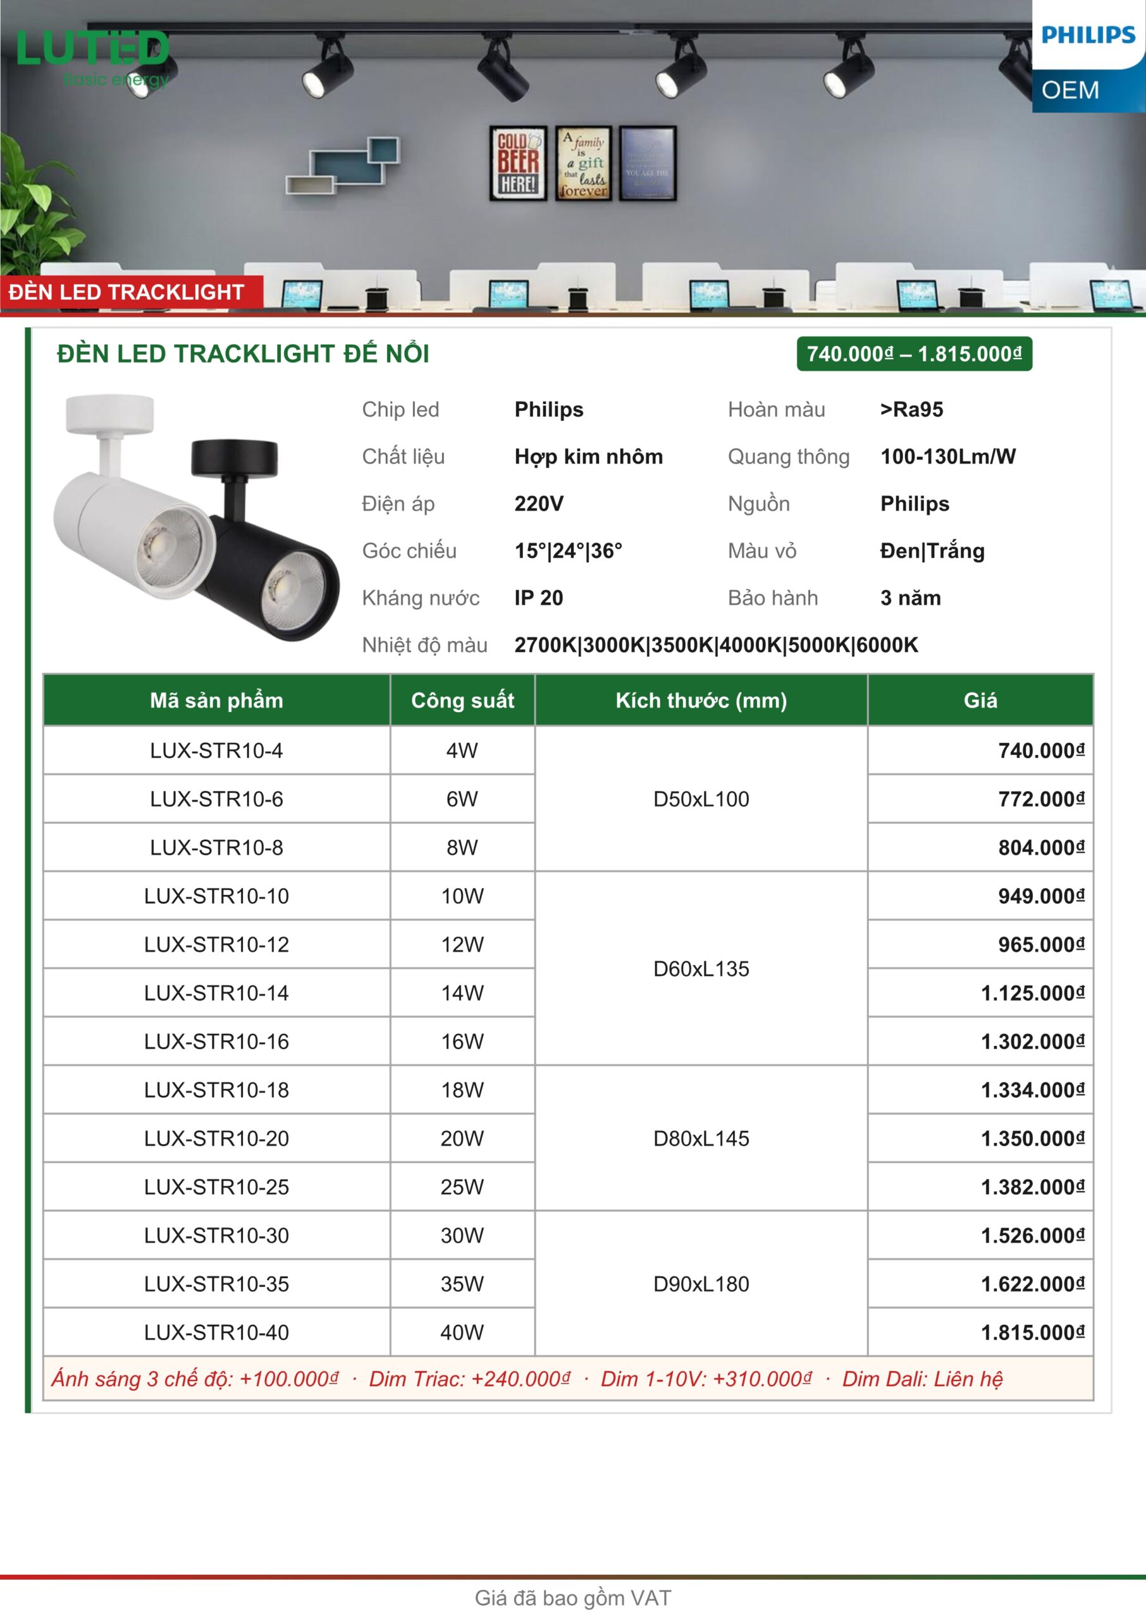Select the housing color value Đen|Trắng
1146x1619 pixels.
click(x=932, y=550)
